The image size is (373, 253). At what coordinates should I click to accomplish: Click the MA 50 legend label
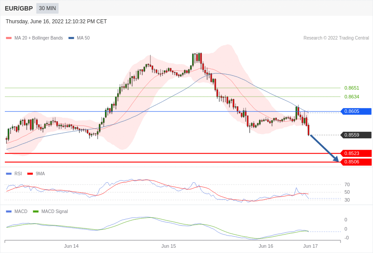83,38
